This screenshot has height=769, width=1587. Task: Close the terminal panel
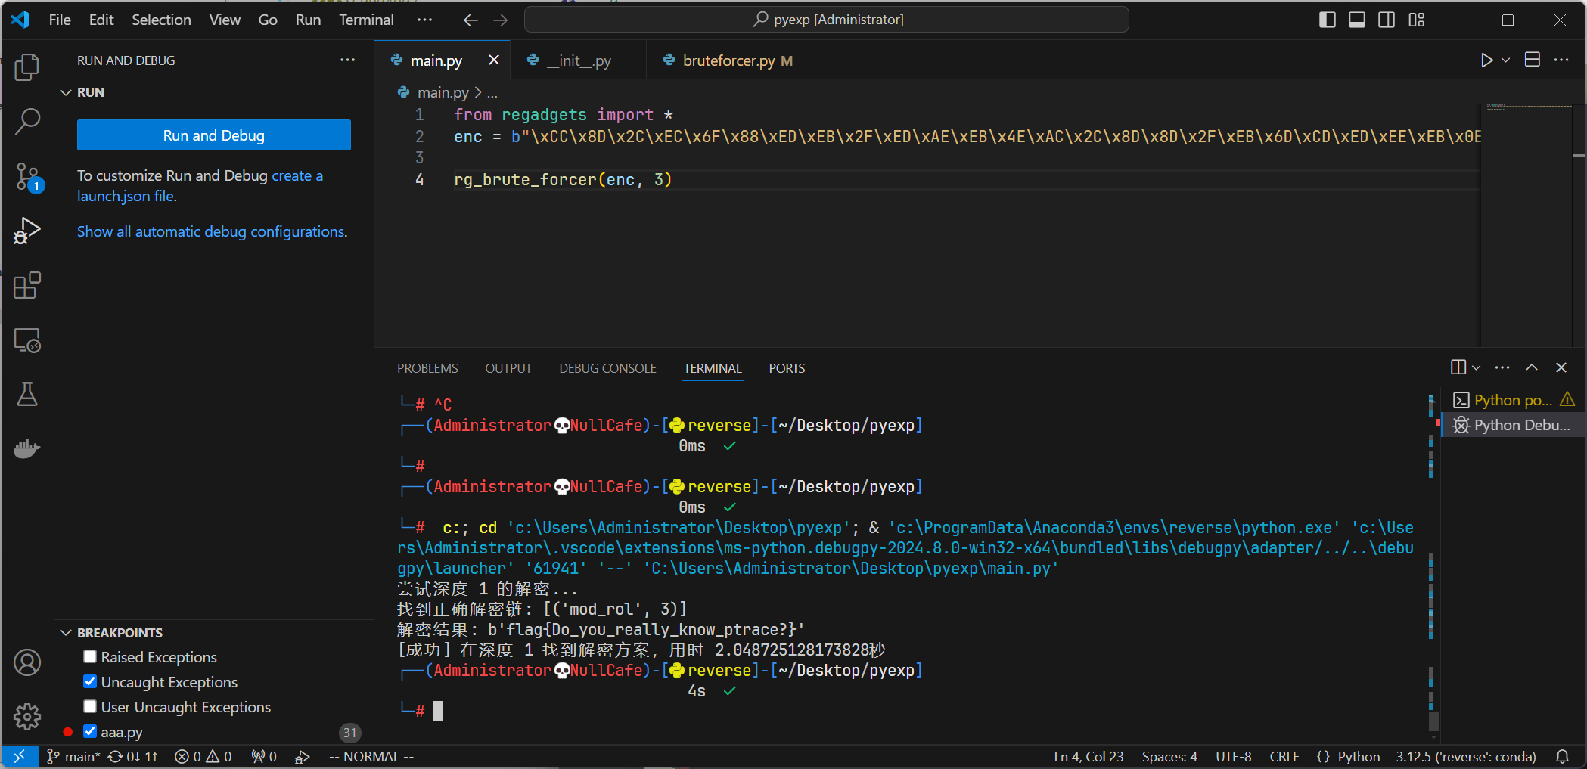(x=1561, y=367)
